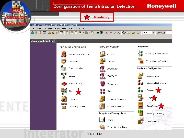Viewport: 184px width, 138px height.
Task: Open the RTU computer icon
Action: pos(141,98)
